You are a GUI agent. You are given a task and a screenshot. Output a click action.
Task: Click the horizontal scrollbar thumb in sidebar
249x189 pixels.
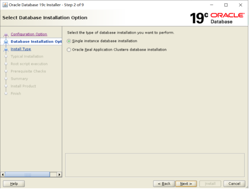27,175
